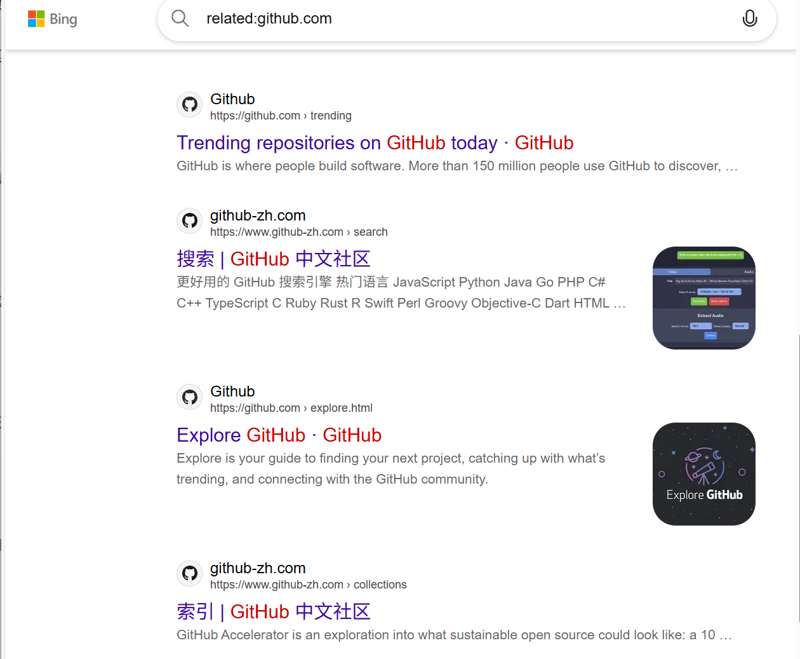Click https://www.github-zh.com › search URL
The width and height of the screenshot is (800, 659).
[299, 232]
